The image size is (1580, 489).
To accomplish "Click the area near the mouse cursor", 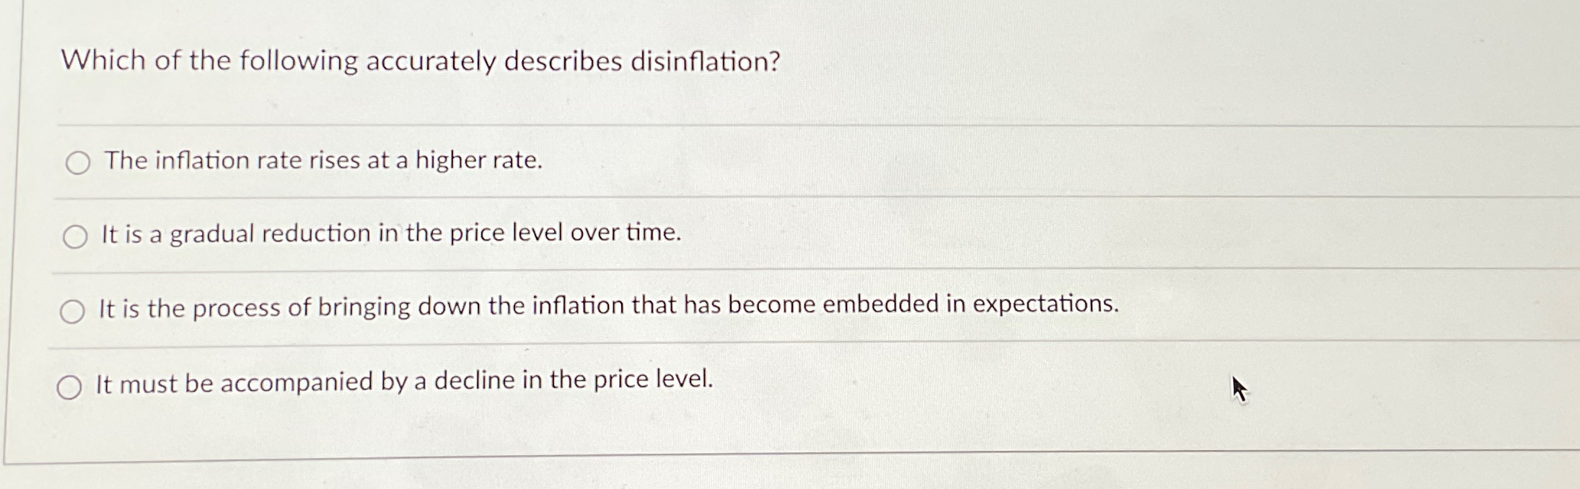I will 1239,389.
